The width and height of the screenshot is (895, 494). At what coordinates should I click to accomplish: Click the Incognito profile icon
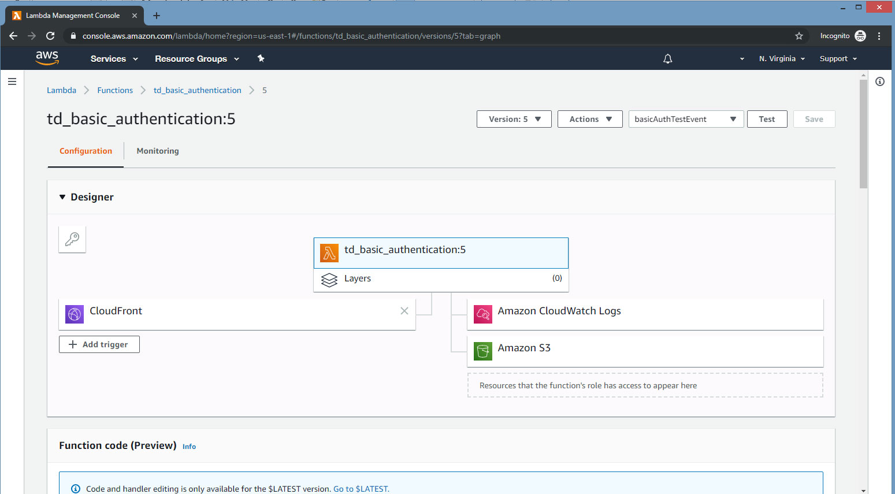pyautogui.click(x=860, y=36)
